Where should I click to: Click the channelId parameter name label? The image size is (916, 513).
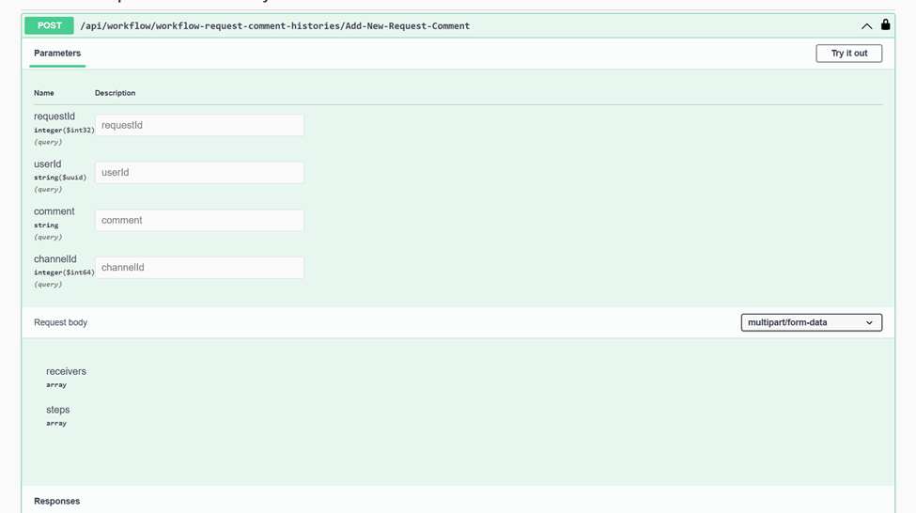pyautogui.click(x=54, y=259)
